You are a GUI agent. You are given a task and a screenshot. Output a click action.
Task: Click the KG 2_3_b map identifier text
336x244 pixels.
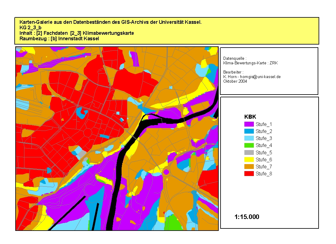pyautogui.click(x=30, y=28)
